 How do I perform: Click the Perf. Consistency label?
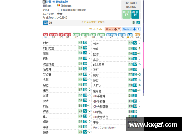tap(104, 128)
